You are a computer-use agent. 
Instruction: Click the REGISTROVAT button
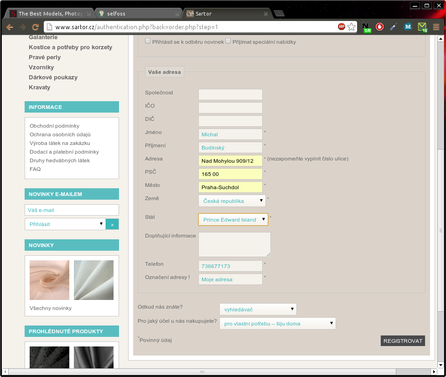[x=403, y=341]
